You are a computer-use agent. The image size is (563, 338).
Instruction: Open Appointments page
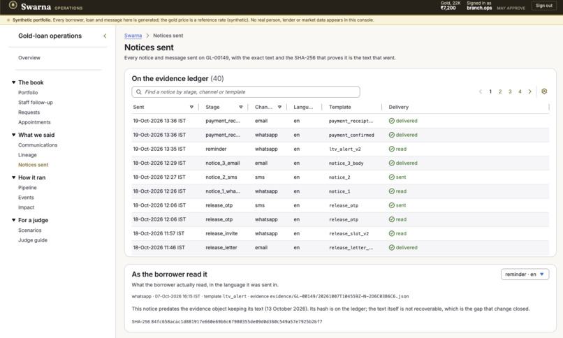pyautogui.click(x=34, y=122)
